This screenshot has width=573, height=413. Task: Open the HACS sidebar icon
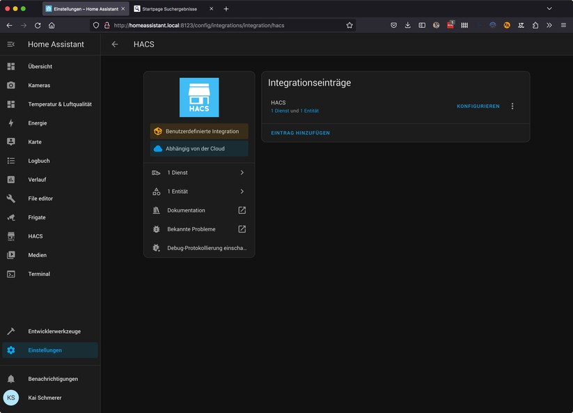(10, 235)
